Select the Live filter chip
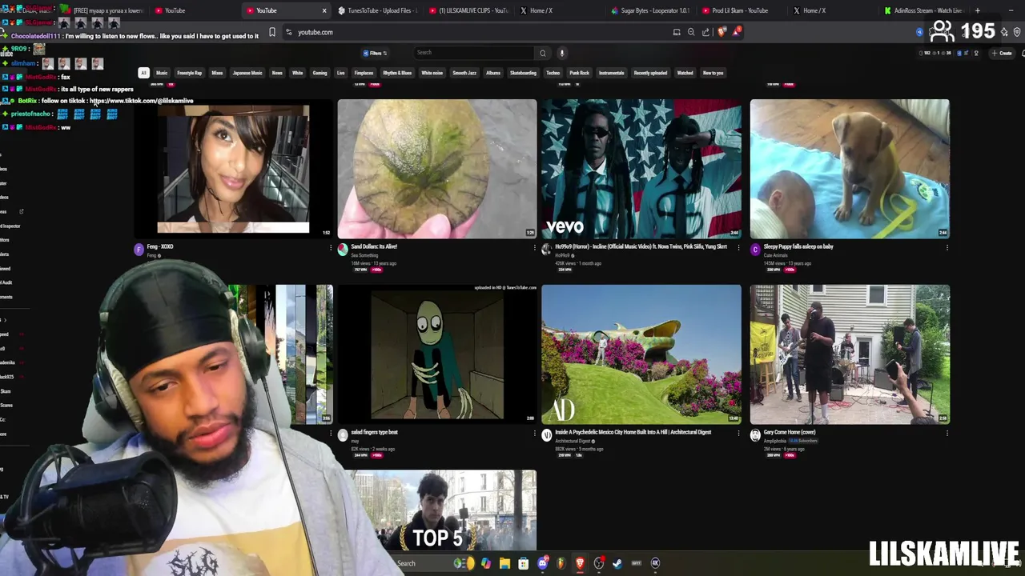The width and height of the screenshot is (1025, 576). pyautogui.click(x=340, y=73)
